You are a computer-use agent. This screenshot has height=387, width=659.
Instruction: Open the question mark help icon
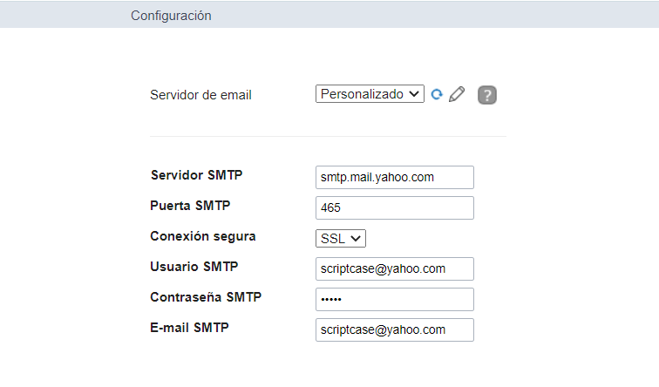pyautogui.click(x=487, y=95)
